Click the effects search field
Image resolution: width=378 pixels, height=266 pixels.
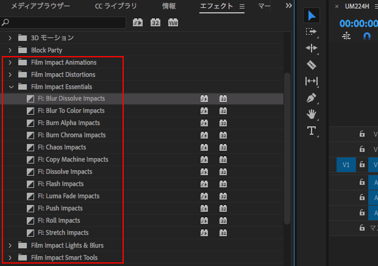tap(63, 23)
